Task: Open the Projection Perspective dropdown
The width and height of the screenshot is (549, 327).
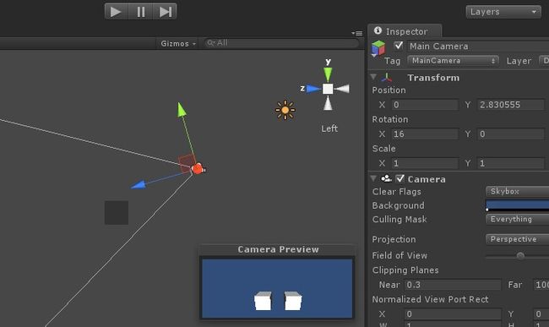Action: pyautogui.click(x=518, y=239)
